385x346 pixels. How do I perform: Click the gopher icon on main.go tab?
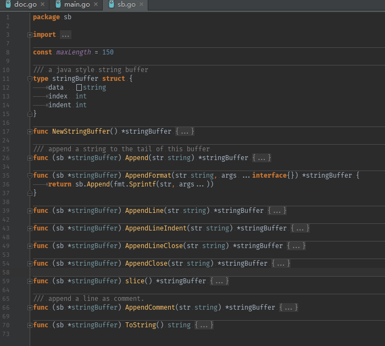pyautogui.click(x=58, y=4)
